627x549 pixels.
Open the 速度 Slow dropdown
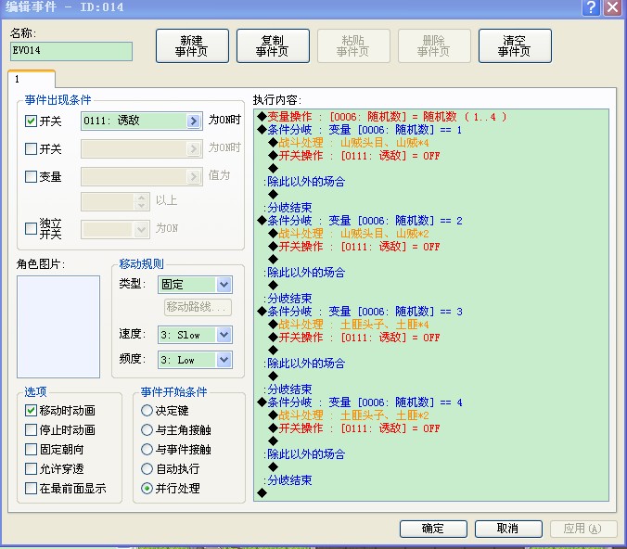point(224,335)
